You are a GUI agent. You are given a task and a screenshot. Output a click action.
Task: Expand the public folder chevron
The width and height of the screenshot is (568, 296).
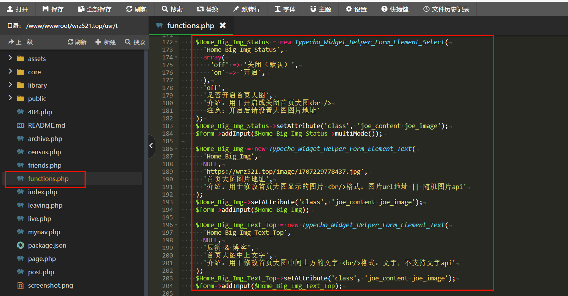[10, 98]
